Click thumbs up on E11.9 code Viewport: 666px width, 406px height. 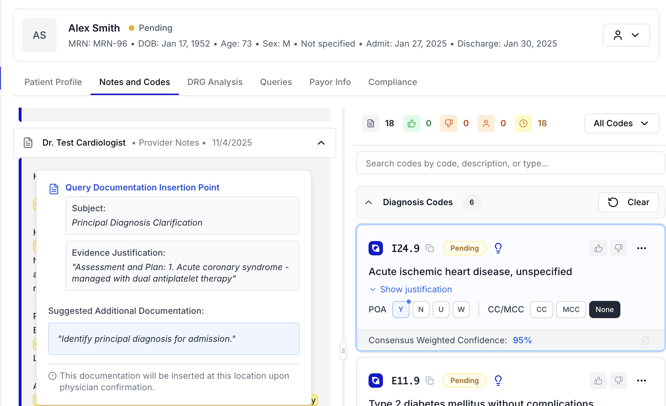click(x=598, y=381)
